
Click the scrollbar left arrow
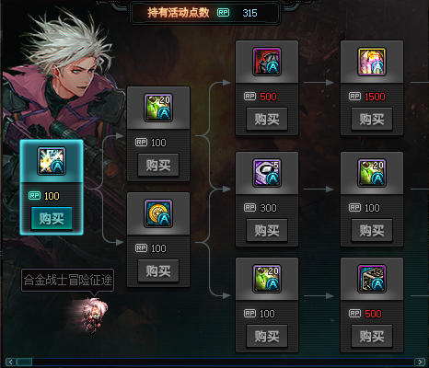10,362
